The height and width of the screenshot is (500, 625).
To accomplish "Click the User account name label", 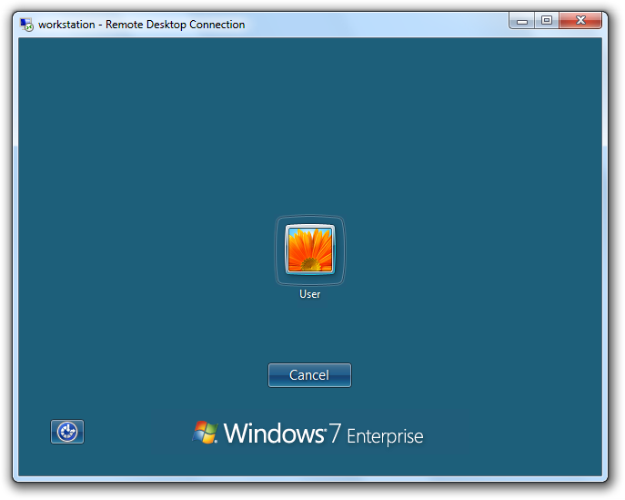I will point(309,294).
